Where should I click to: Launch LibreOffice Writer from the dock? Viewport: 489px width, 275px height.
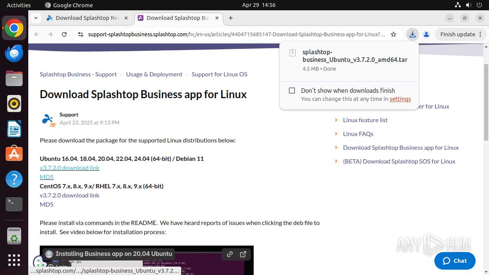coord(14,129)
